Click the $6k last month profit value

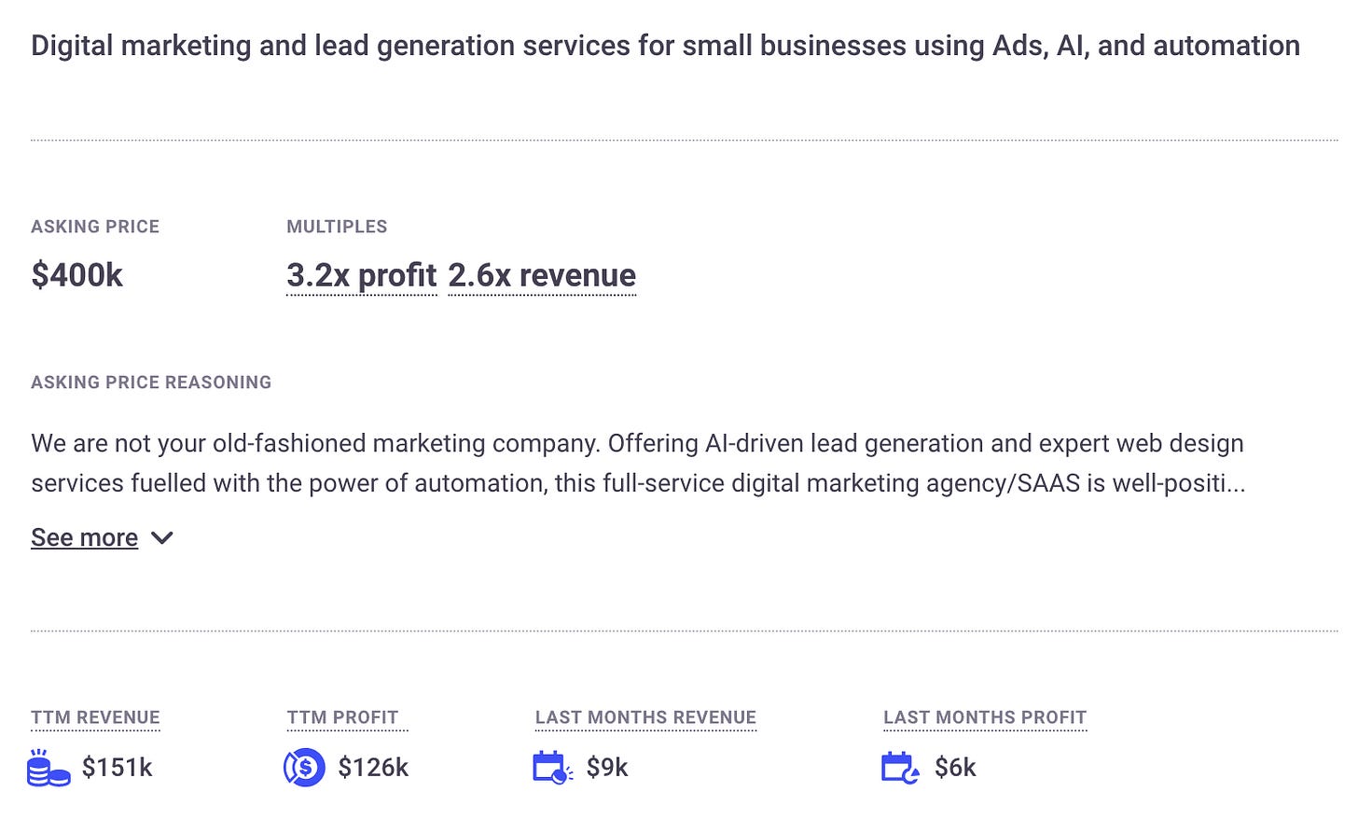pyautogui.click(x=955, y=768)
